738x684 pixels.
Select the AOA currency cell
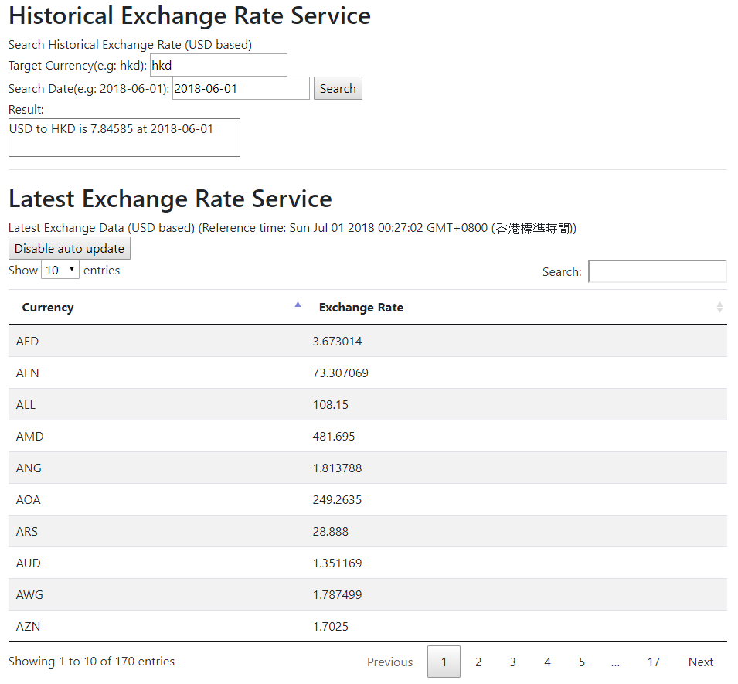[x=157, y=499]
